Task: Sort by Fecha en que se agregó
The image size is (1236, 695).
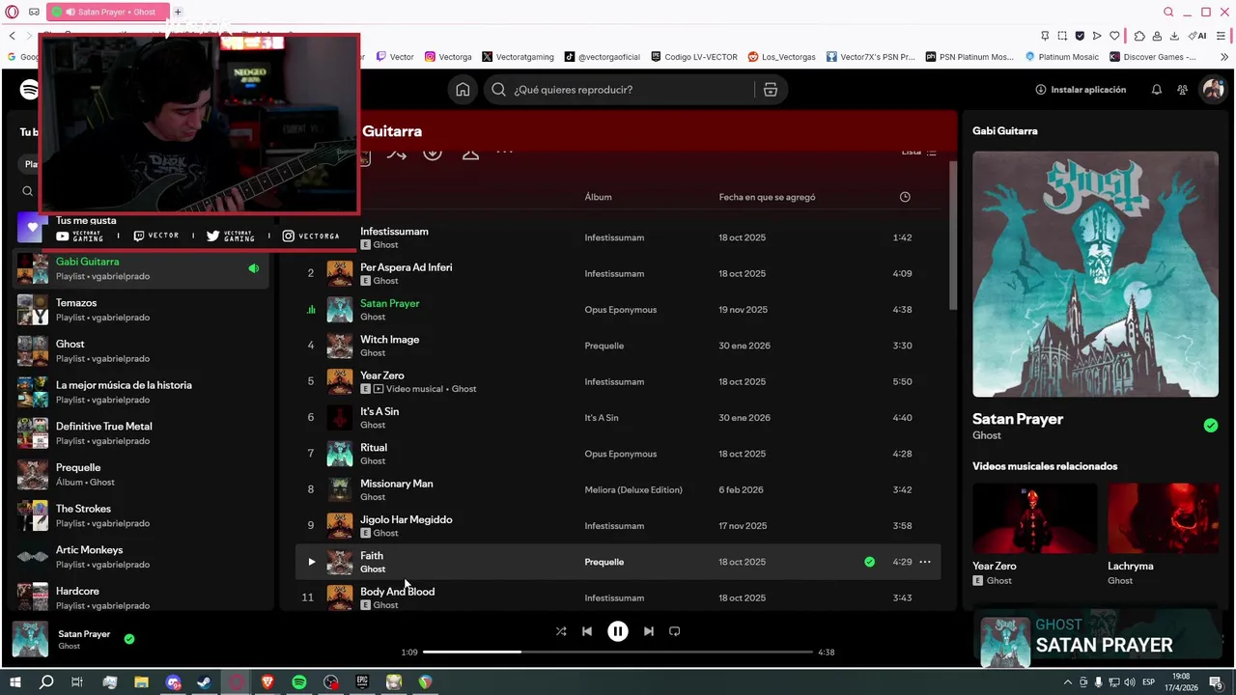Action: tap(767, 197)
